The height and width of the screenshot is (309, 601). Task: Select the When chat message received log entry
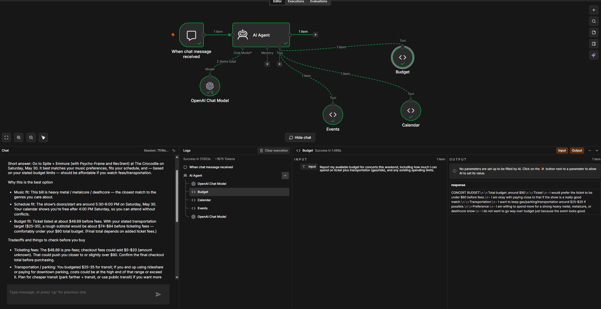coord(235,167)
